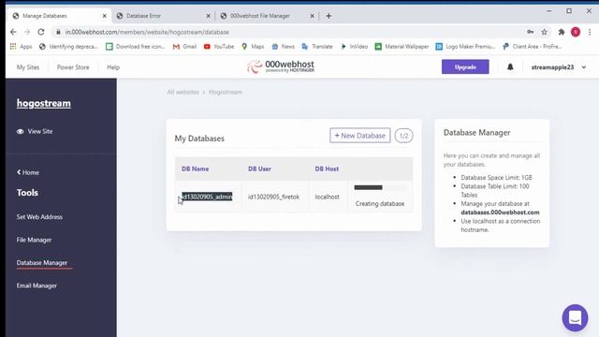Open the Gmail bookmark

pyautogui.click(x=184, y=47)
